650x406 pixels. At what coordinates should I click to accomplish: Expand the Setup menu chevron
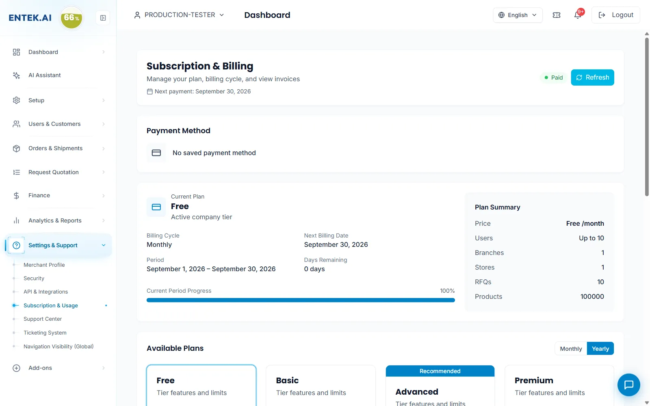tap(104, 100)
